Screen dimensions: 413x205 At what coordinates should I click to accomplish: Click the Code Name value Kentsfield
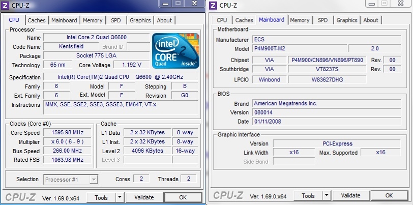pyautogui.click(x=71, y=46)
